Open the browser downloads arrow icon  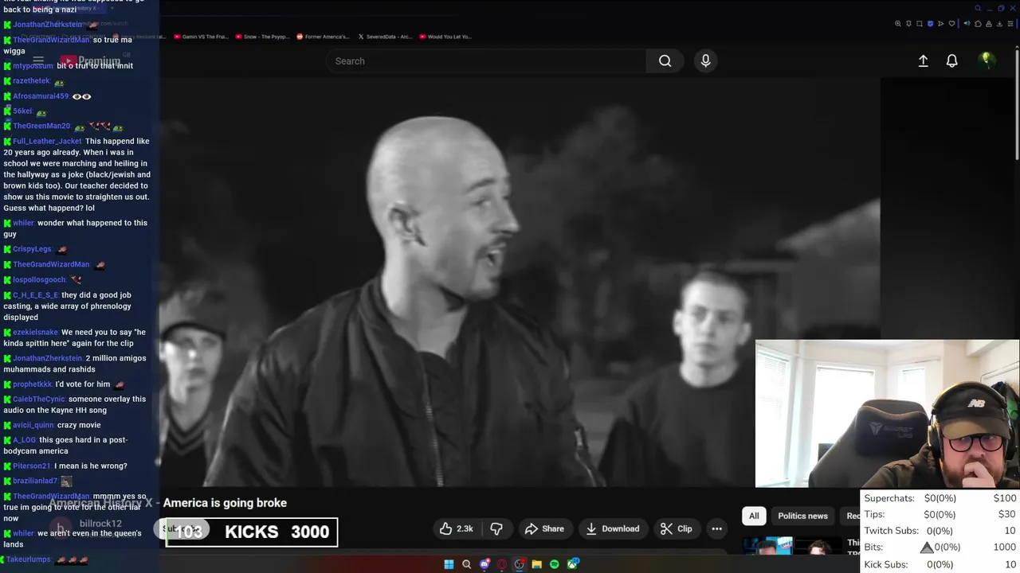tap(999, 23)
